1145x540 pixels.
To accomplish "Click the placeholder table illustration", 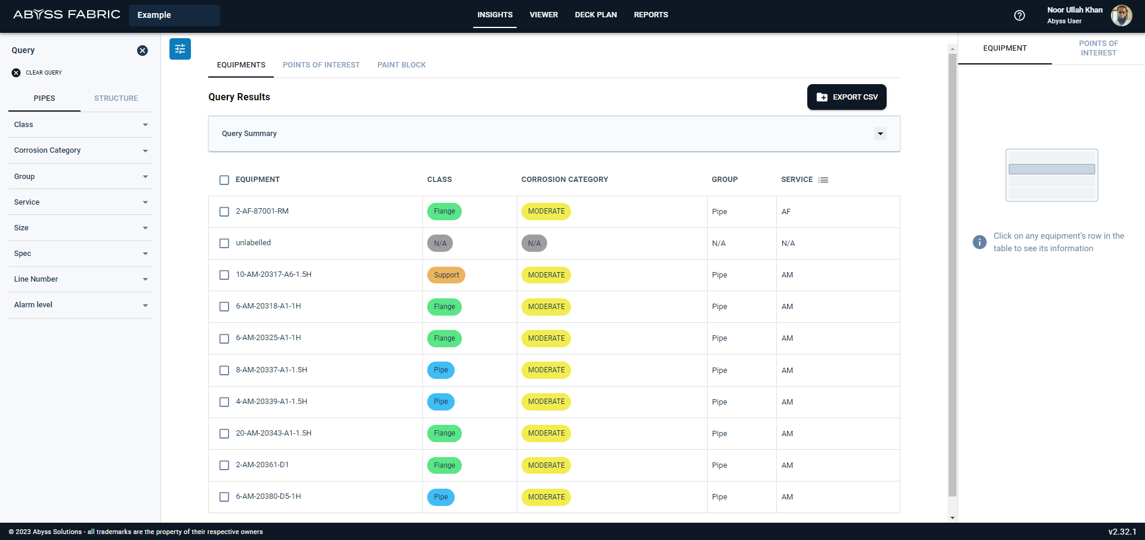I will (x=1051, y=175).
